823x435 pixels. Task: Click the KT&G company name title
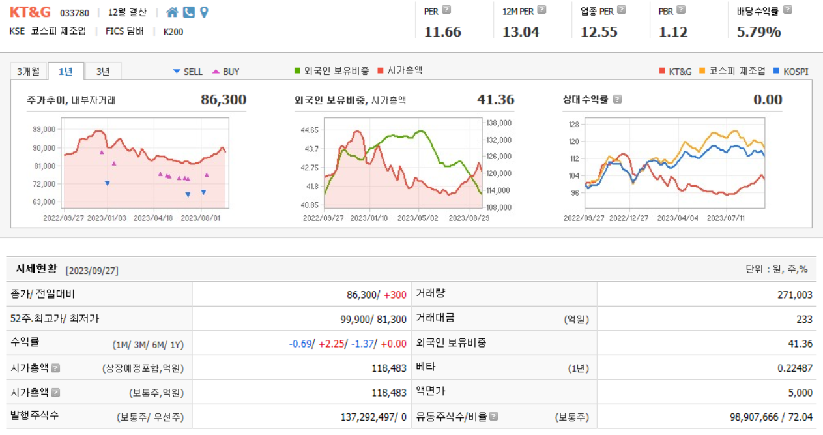point(30,12)
